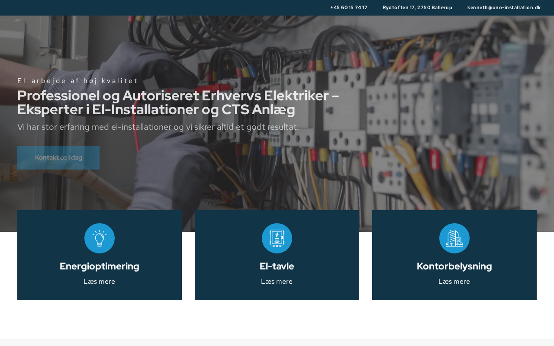
Task: Select 'Læs mere' under El-tavle
Action: click(x=277, y=282)
